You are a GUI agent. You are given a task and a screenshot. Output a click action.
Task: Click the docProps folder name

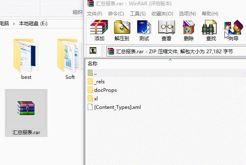point(106,90)
